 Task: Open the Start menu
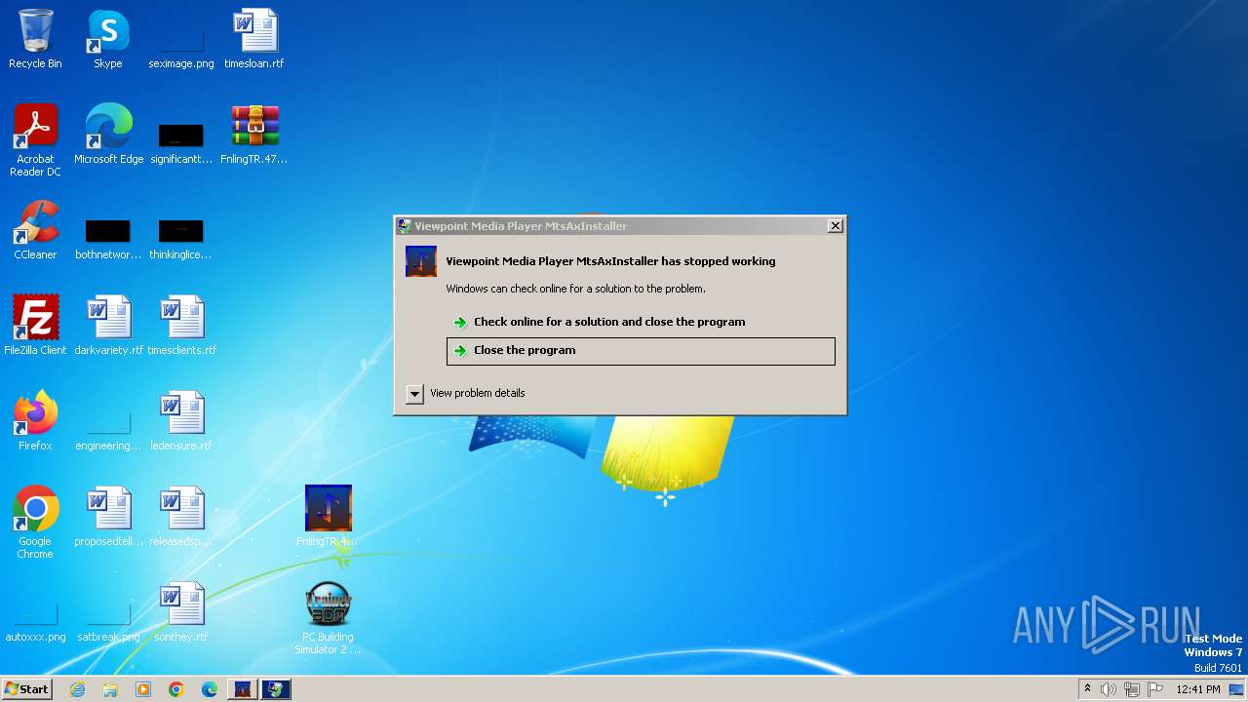click(27, 689)
